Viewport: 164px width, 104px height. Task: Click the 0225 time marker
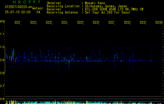[x=80, y=23]
